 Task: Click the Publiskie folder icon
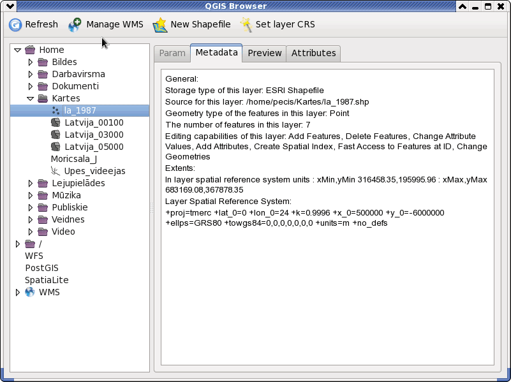pyautogui.click(x=43, y=207)
